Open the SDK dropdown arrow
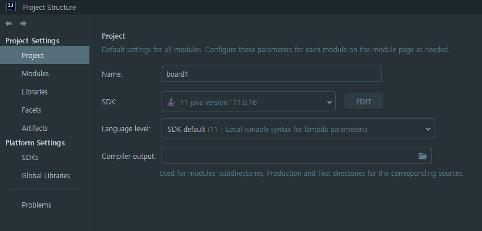 click(329, 102)
